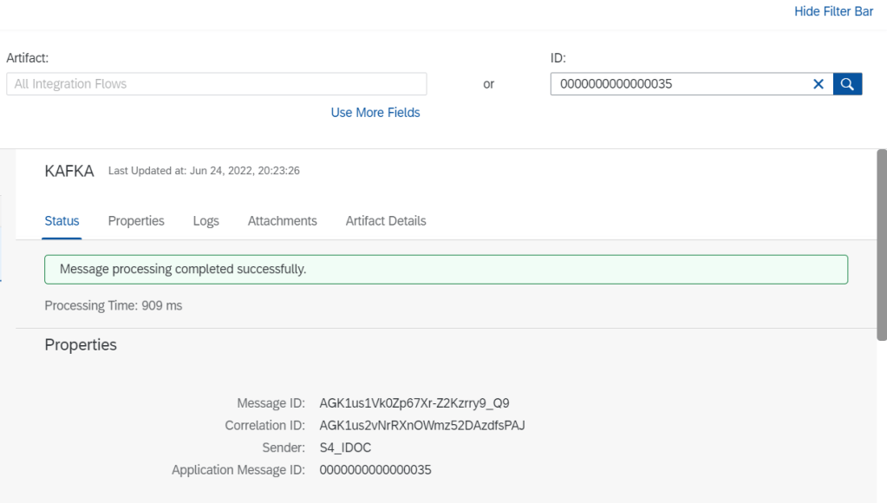Focus the Artifact integration flows input
This screenshot has width=887, height=503.
(x=217, y=84)
